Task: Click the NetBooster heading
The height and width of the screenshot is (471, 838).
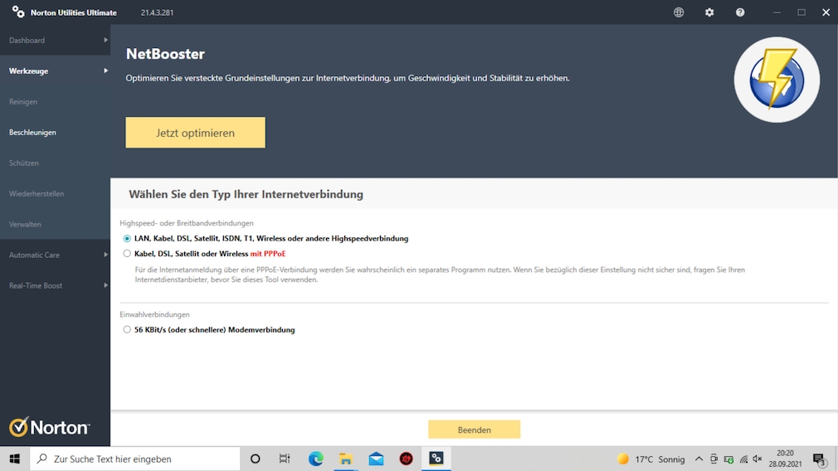Action: point(165,54)
